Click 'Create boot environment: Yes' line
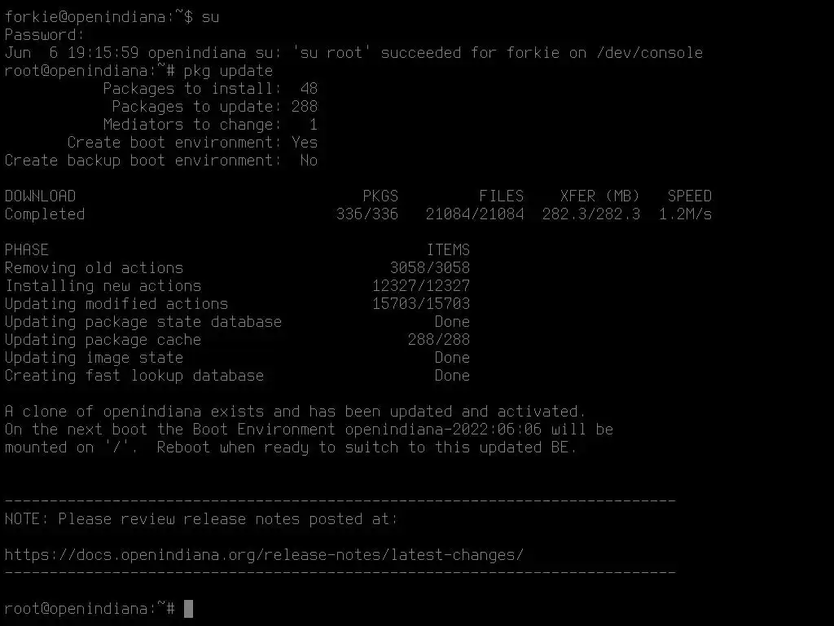The image size is (834, 626). [192, 143]
